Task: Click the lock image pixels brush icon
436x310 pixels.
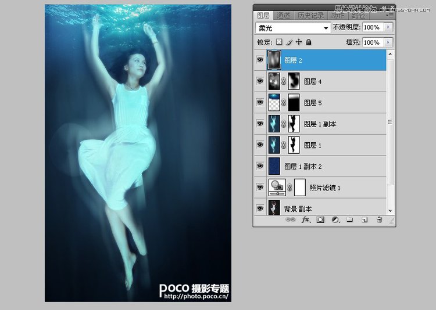Action: [289, 42]
